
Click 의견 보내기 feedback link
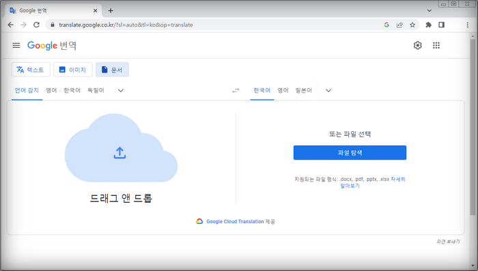tap(448, 242)
